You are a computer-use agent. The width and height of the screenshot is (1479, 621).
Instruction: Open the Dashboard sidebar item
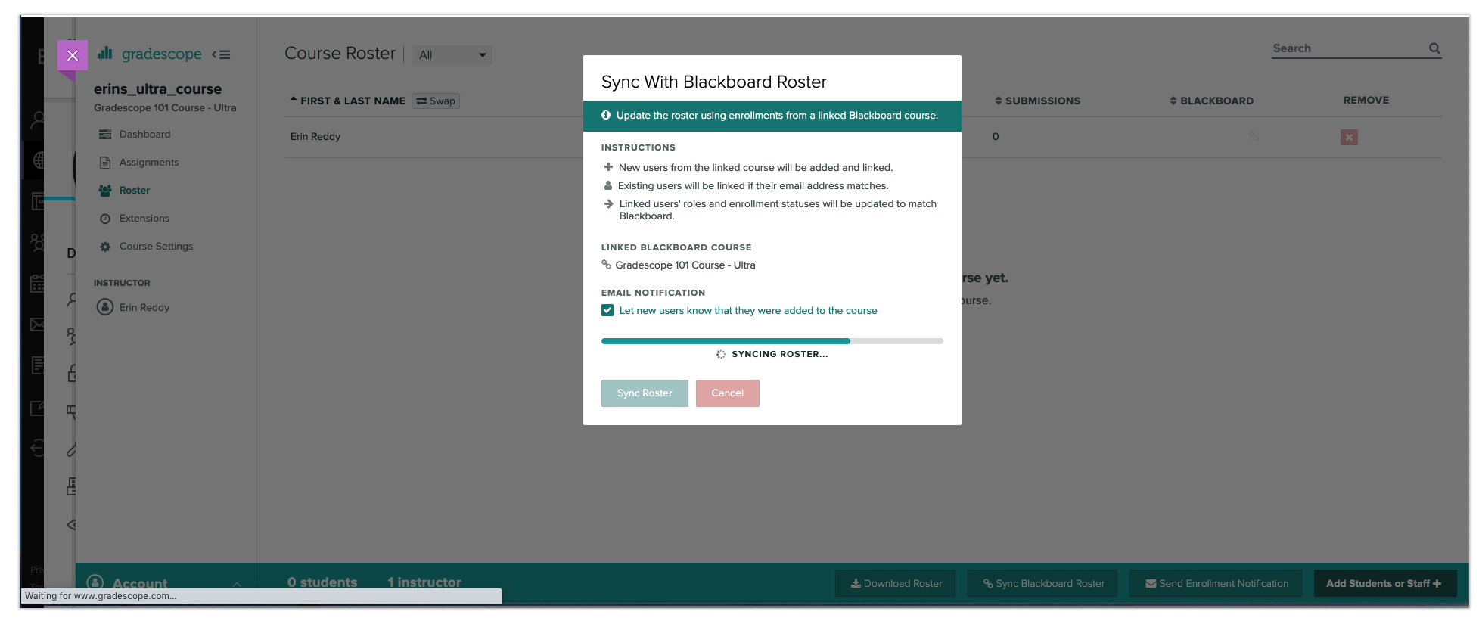coord(144,134)
